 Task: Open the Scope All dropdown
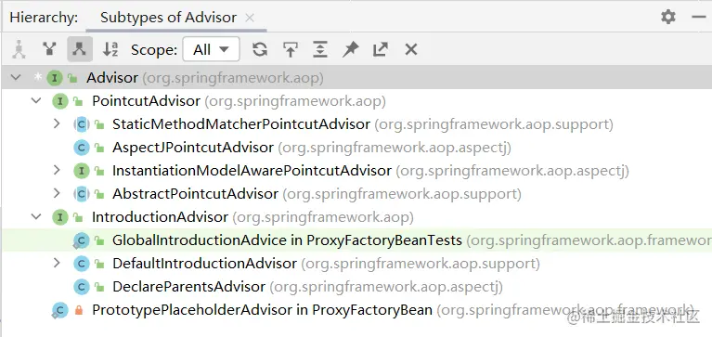pos(211,49)
